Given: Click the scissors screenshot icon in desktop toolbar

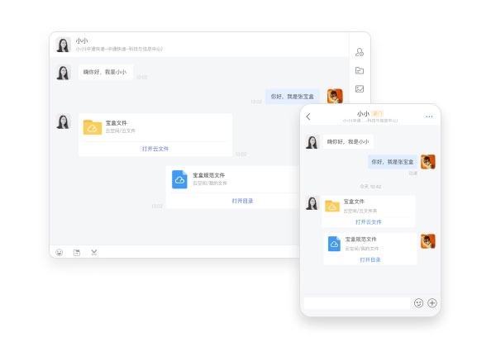Looking at the screenshot, I should 94,252.
